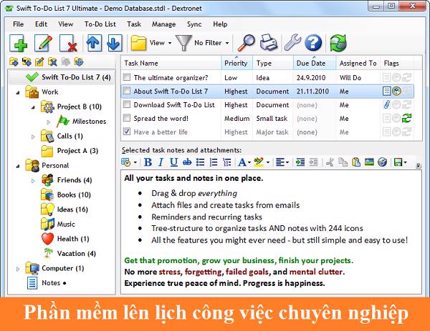This screenshot has width=430, height=331.
Task: Collapse the Work tree node
Action: [18, 93]
